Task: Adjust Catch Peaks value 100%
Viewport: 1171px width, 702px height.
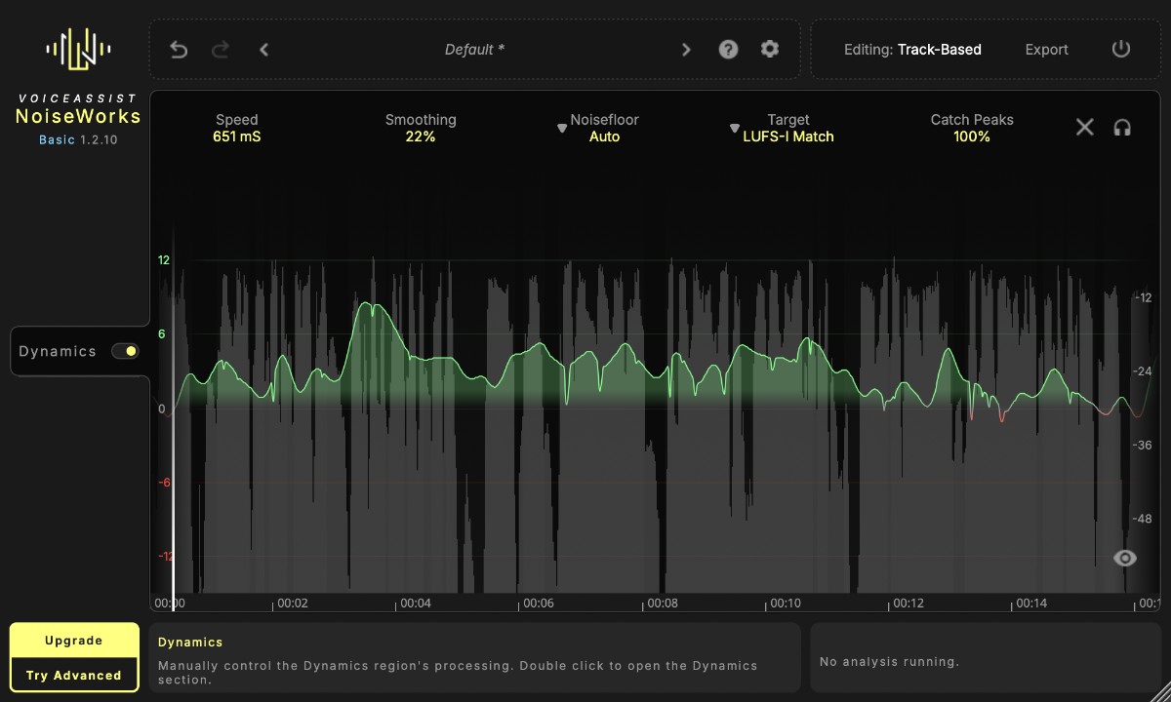Action: pos(972,136)
